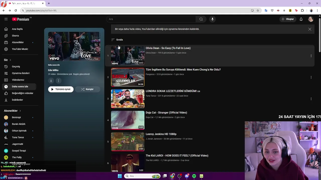Bookmark this page with star icon
This screenshot has height=180, width=321.
click(x=258, y=10)
